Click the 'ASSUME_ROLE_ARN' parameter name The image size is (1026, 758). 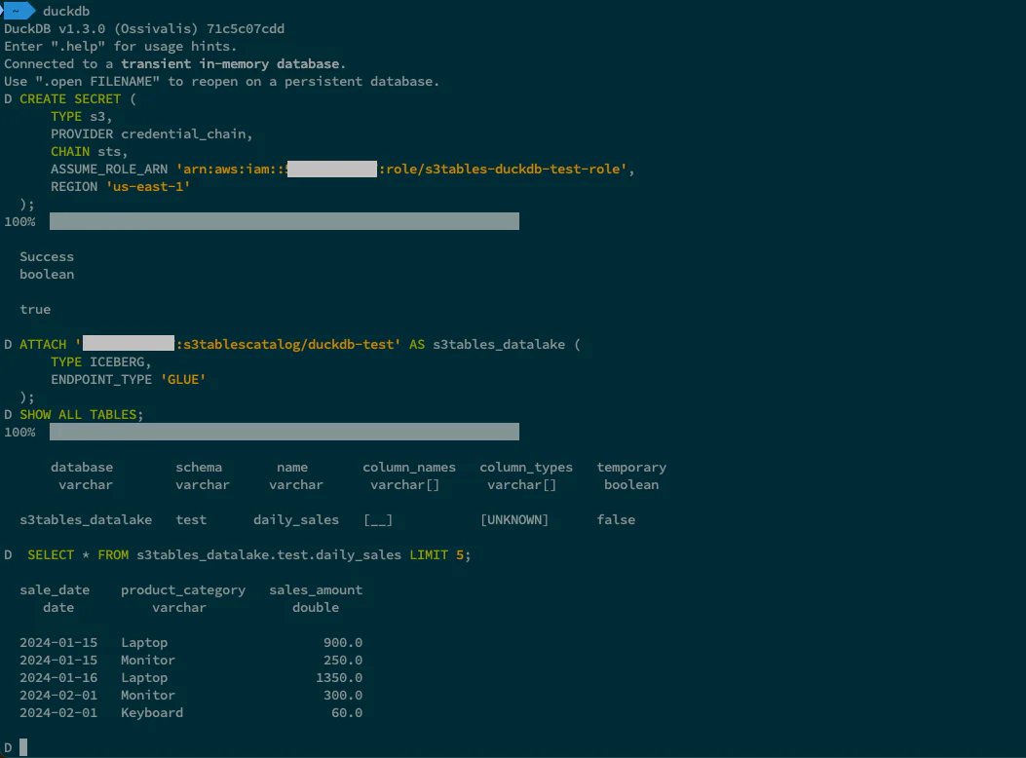coord(109,170)
